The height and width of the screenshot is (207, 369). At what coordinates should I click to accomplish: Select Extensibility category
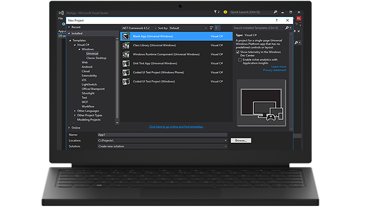(x=89, y=75)
